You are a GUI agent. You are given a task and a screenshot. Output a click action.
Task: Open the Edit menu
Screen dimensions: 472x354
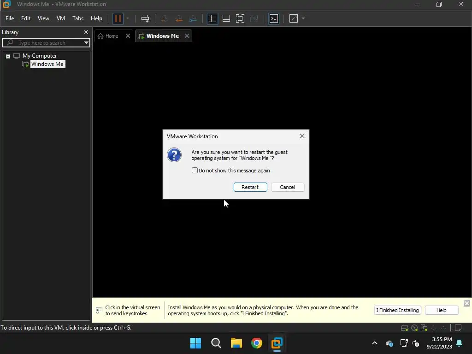pos(26,18)
